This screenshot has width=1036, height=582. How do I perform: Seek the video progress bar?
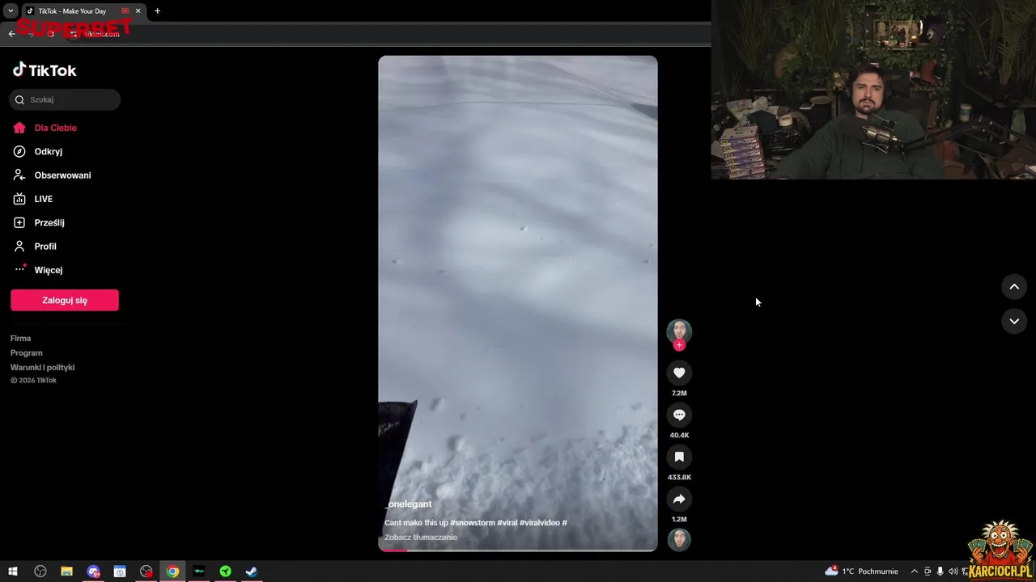coord(518,550)
